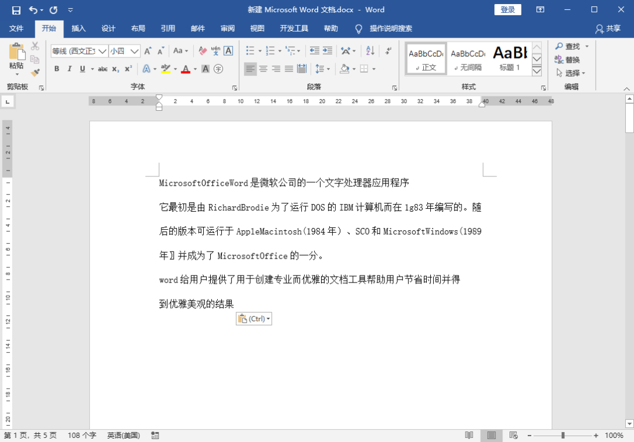Click the Cut scissors icon
This screenshot has height=442, width=634.
35,46
